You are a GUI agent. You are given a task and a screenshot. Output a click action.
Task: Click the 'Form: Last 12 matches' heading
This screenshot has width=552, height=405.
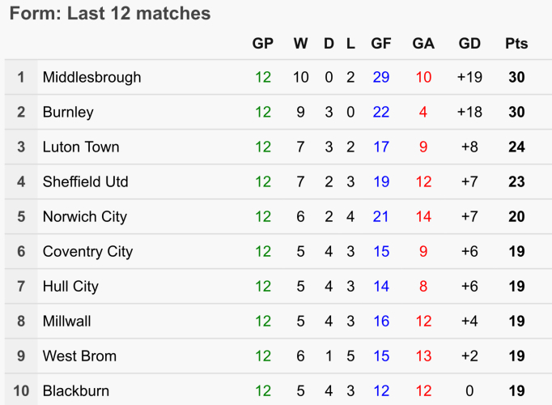[110, 14]
